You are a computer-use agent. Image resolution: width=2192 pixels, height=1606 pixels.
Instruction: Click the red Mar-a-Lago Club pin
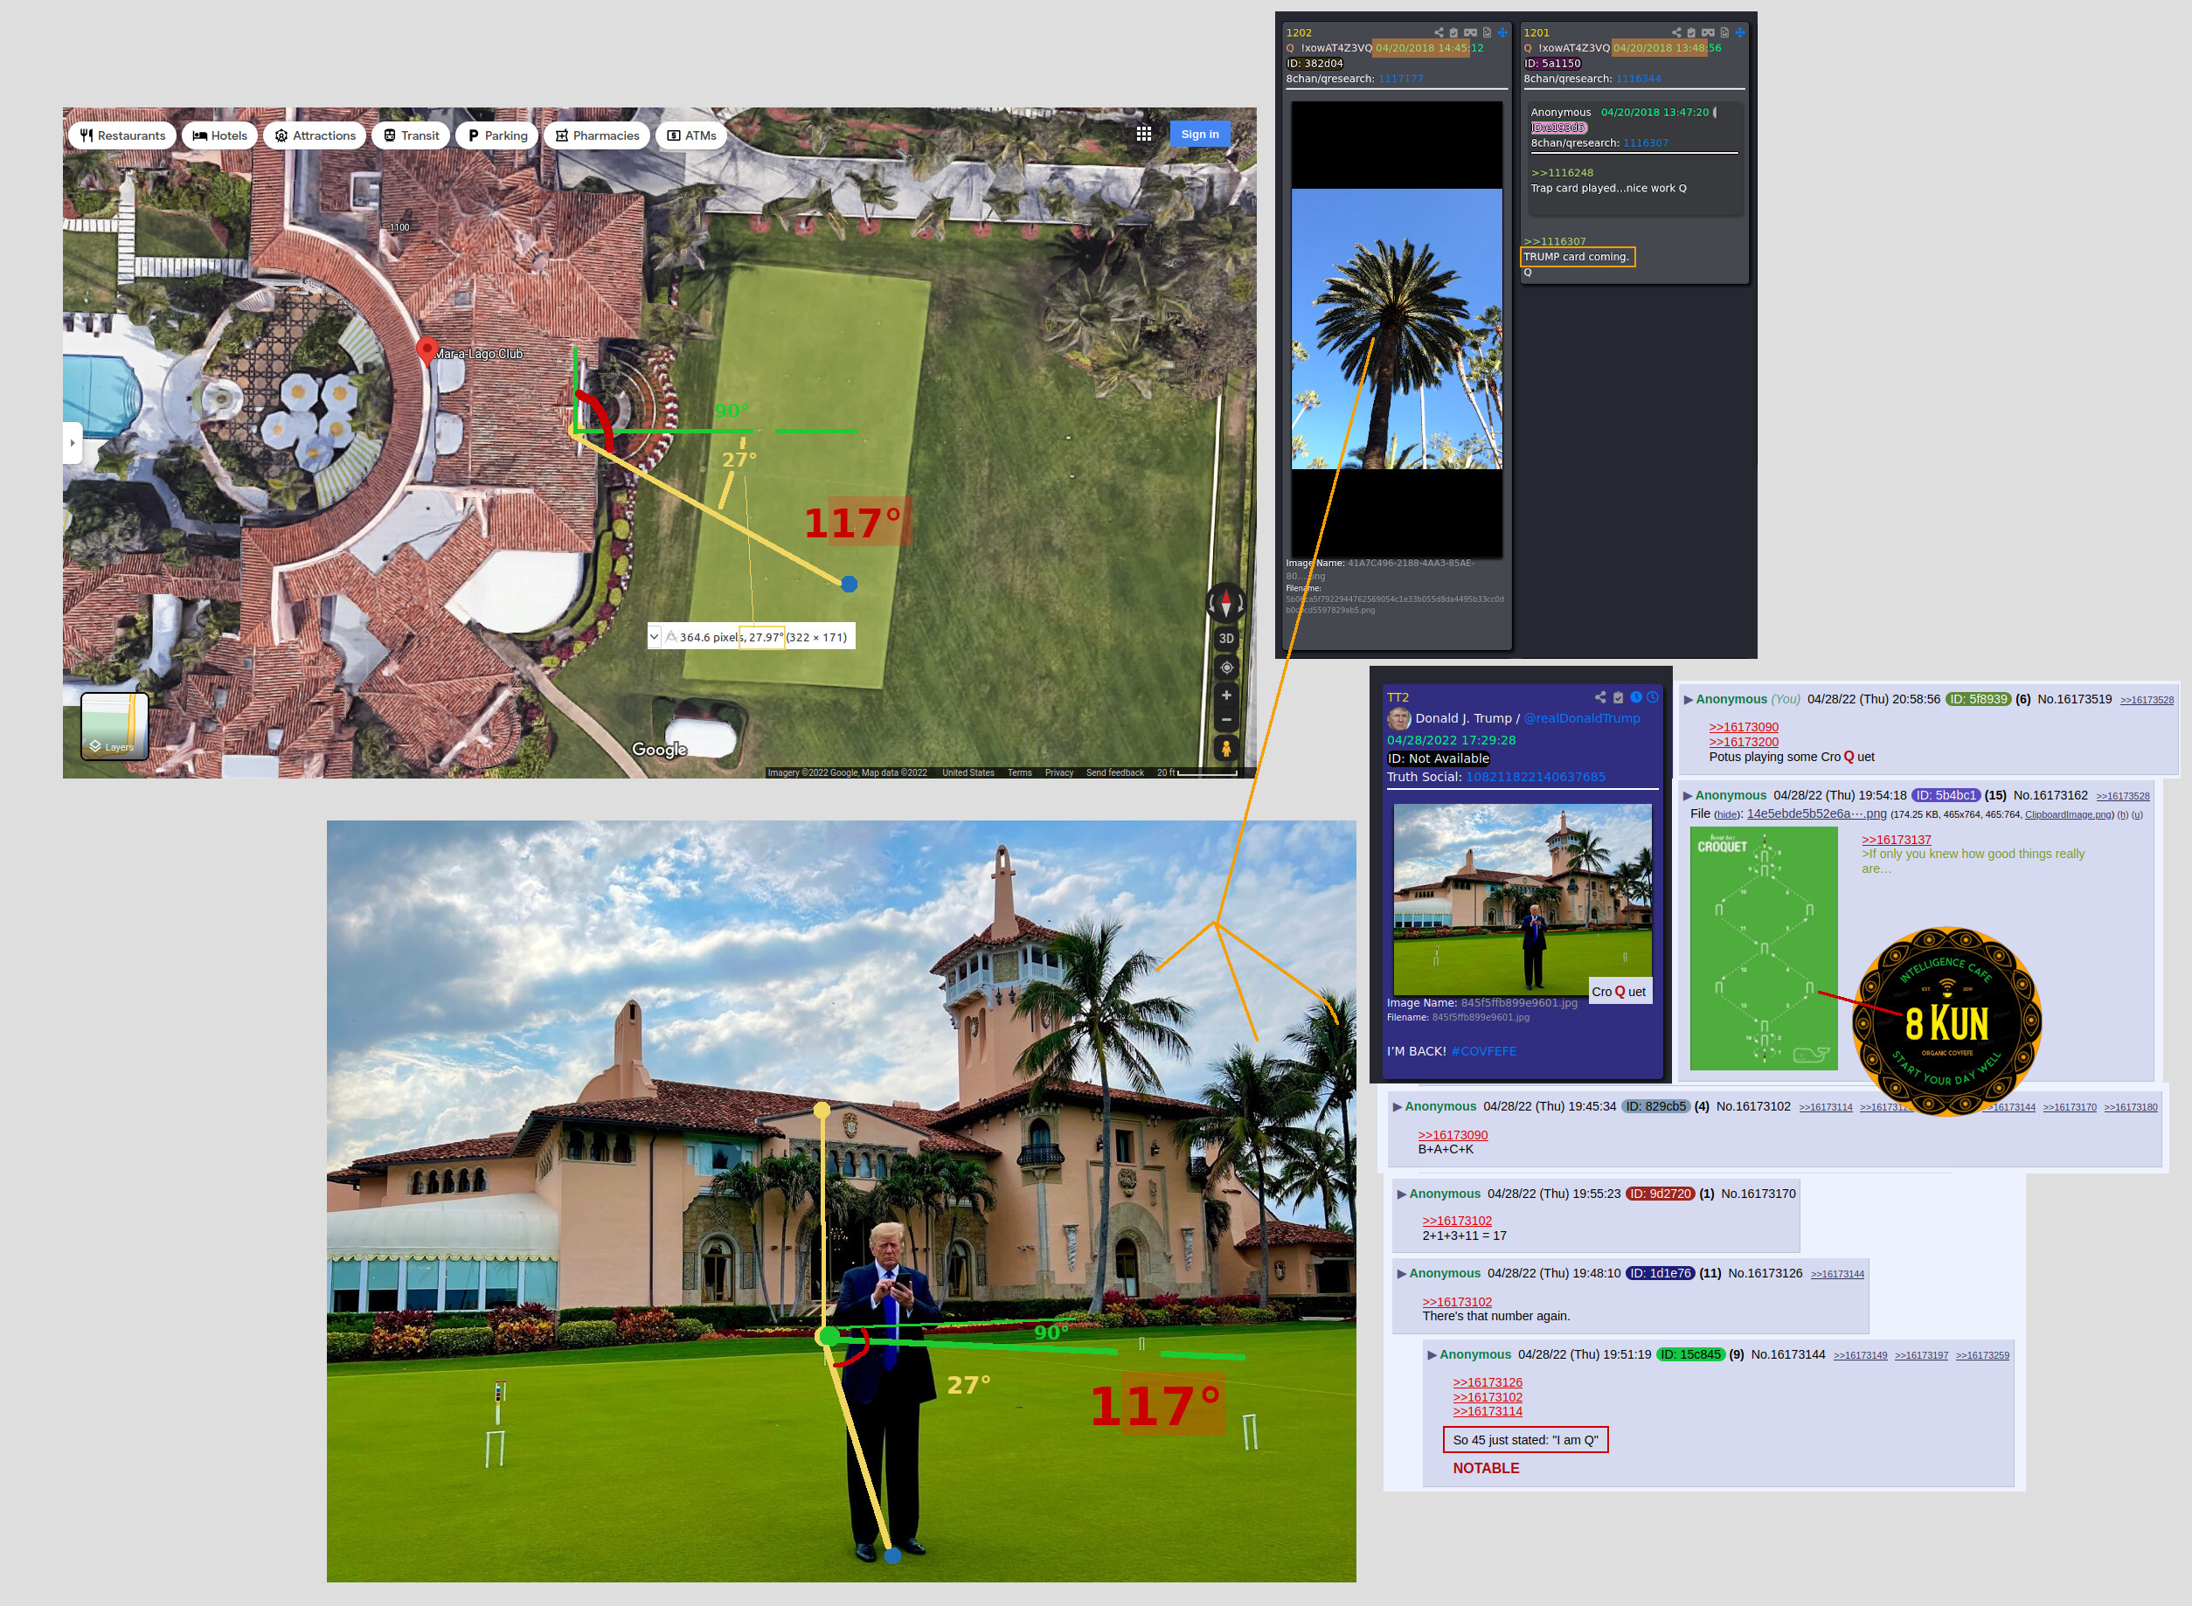coord(426,350)
